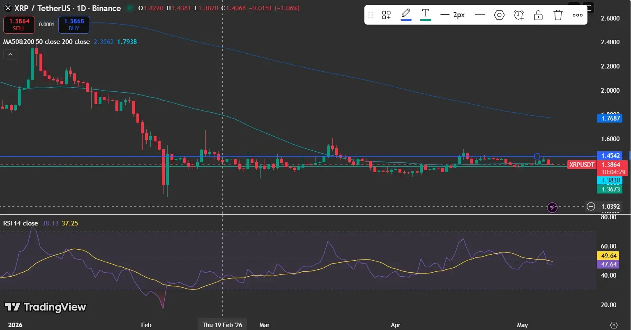Click the 1.3673 green price label
The image size is (631, 330).
coord(609,189)
